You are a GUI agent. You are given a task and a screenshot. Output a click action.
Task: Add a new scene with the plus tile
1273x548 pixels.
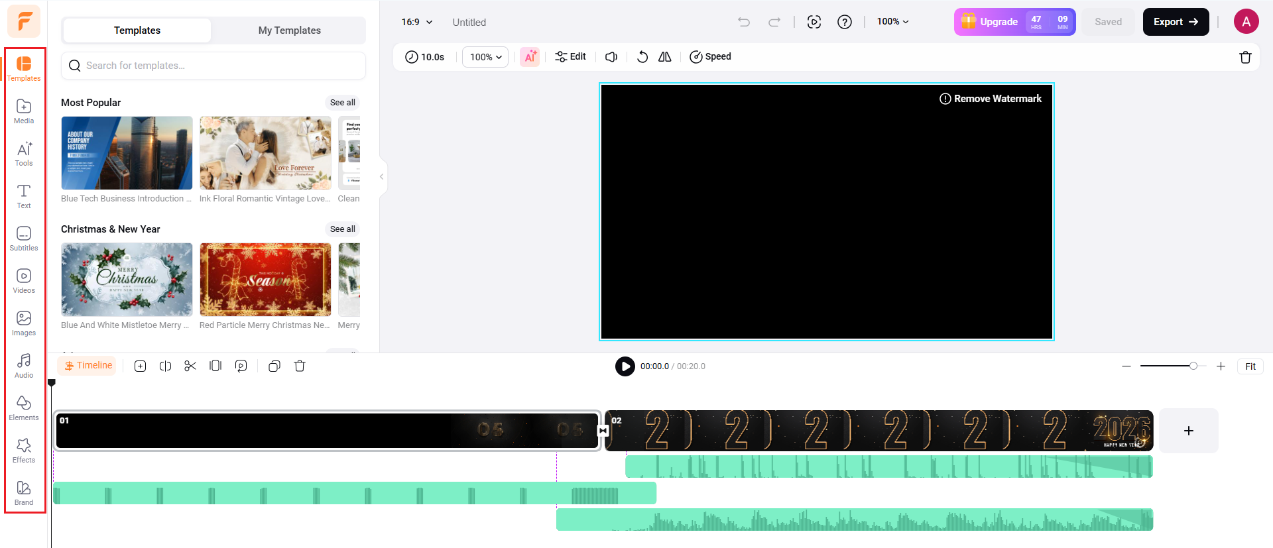pos(1189,431)
